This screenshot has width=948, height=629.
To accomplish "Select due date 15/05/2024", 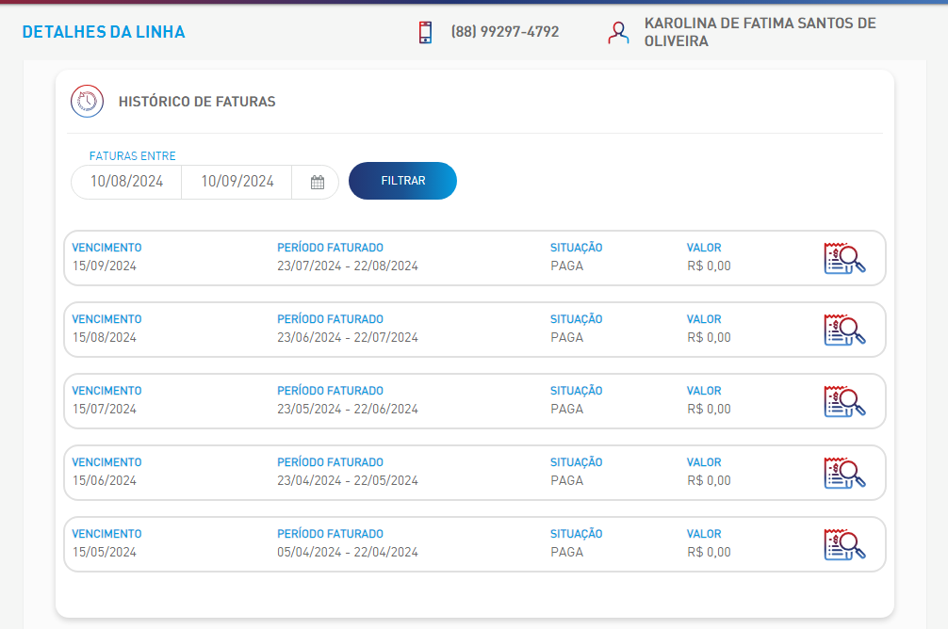I will pos(105,553).
